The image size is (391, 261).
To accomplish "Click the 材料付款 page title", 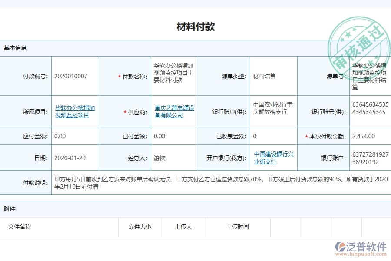I will tap(195, 27).
